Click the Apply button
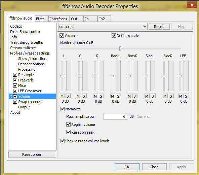 coord(182,167)
